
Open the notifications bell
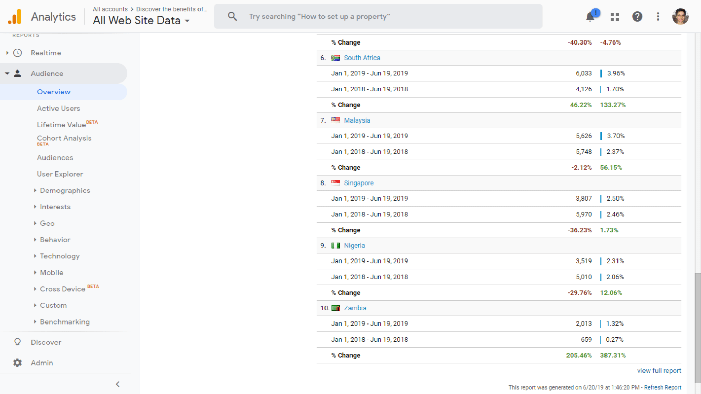click(x=590, y=16)
